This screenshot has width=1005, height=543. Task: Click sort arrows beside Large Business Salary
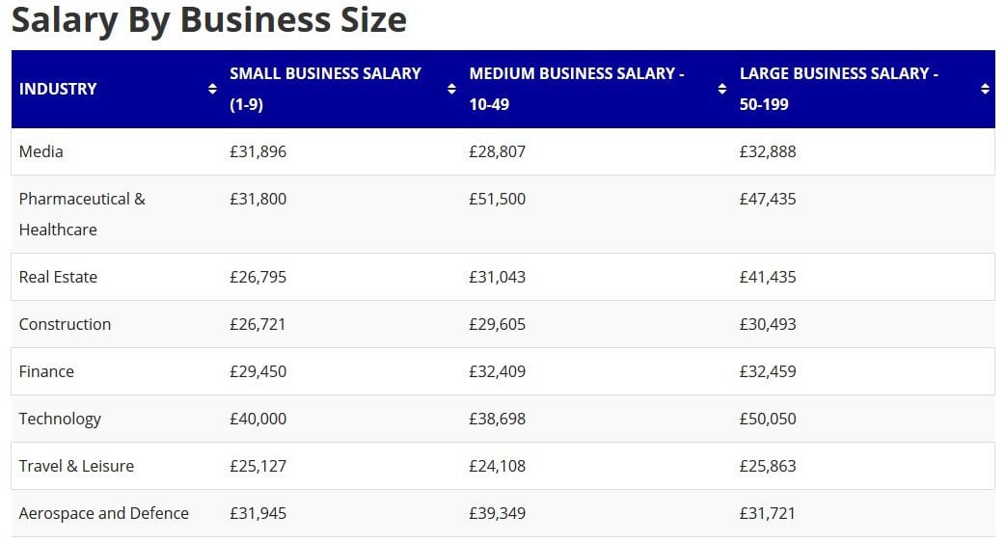(x=985, y=89)
